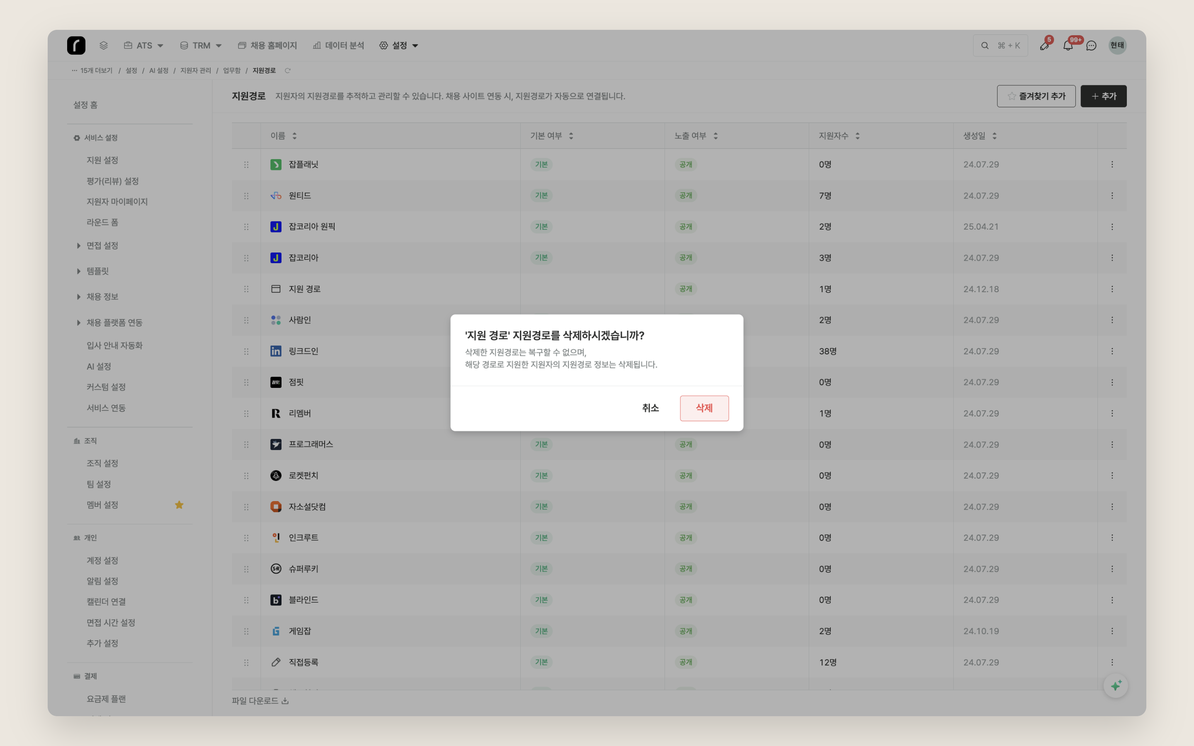Open the more menu for 원티드 row
This screenshot has height=746, width=1194.
click(x=1111, y=196)
